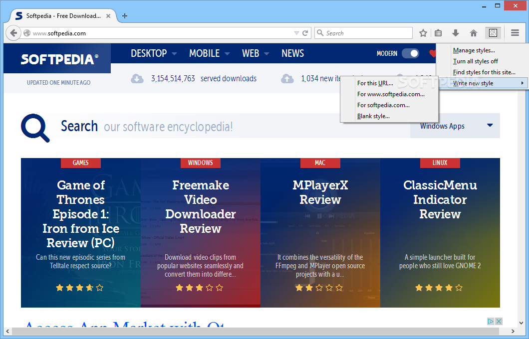
Task: Click 'UPDATED ONE MINUTE AGO' text
Action: [59, 83]
